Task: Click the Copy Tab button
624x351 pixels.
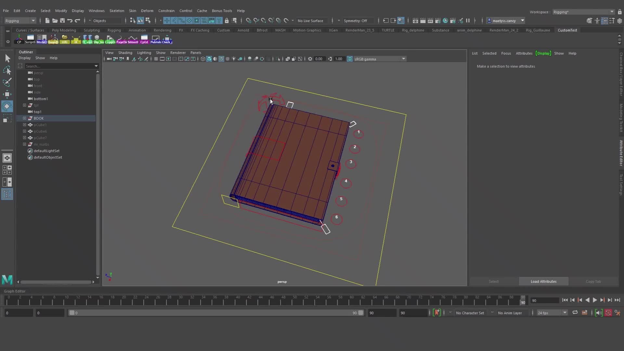Action: click(593, 281)
